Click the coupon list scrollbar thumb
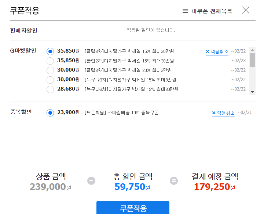 click(252, 60)
